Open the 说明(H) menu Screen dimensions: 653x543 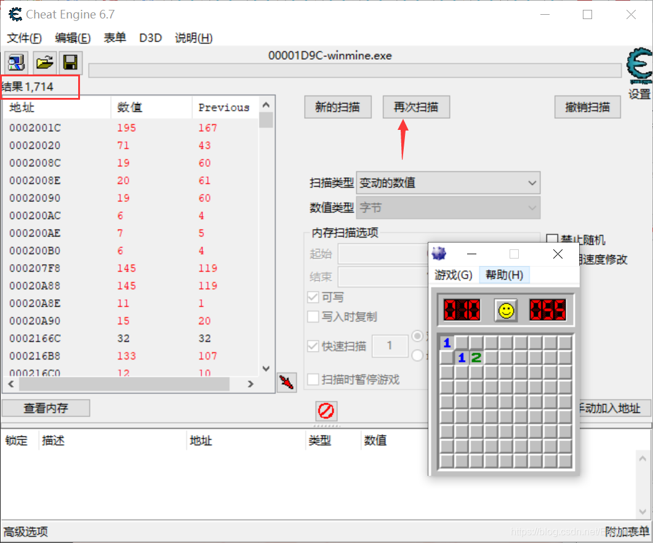click(x=194, y=38)
